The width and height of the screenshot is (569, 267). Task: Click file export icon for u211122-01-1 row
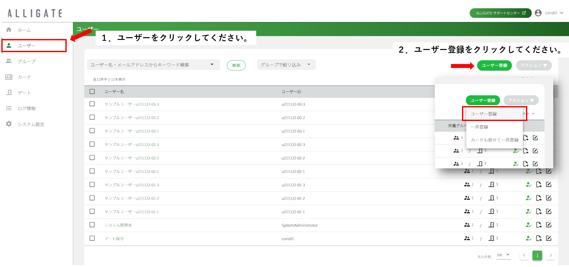pos(539,212)
